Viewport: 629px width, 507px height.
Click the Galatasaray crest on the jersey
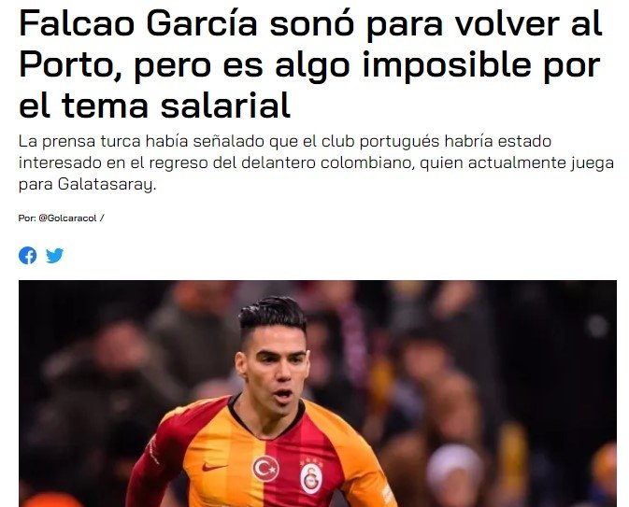(311, 478)
